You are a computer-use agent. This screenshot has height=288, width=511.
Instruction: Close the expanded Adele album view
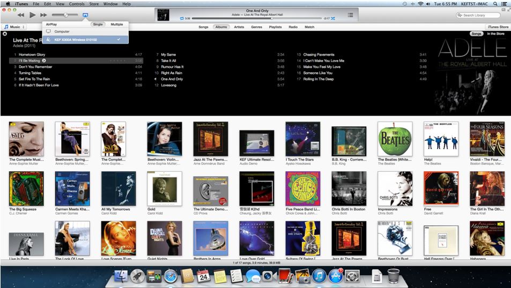click(5, 34)
